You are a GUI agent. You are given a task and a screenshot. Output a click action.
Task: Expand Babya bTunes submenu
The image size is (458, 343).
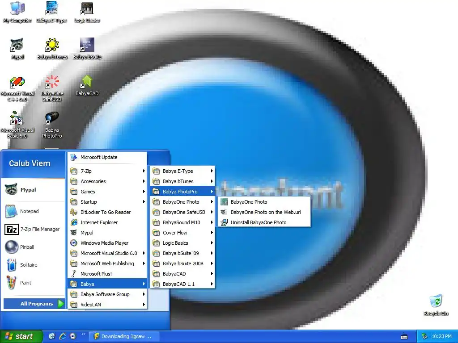182,181
